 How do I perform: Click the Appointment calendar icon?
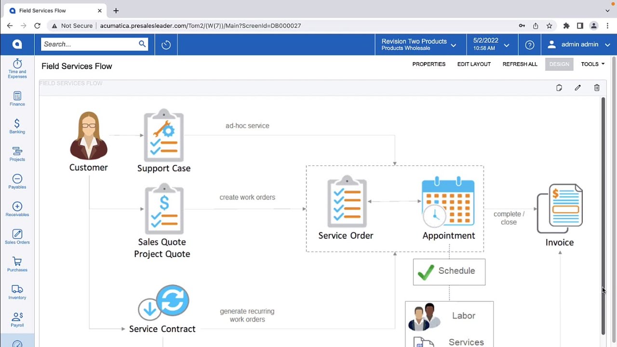coord(448,201)
